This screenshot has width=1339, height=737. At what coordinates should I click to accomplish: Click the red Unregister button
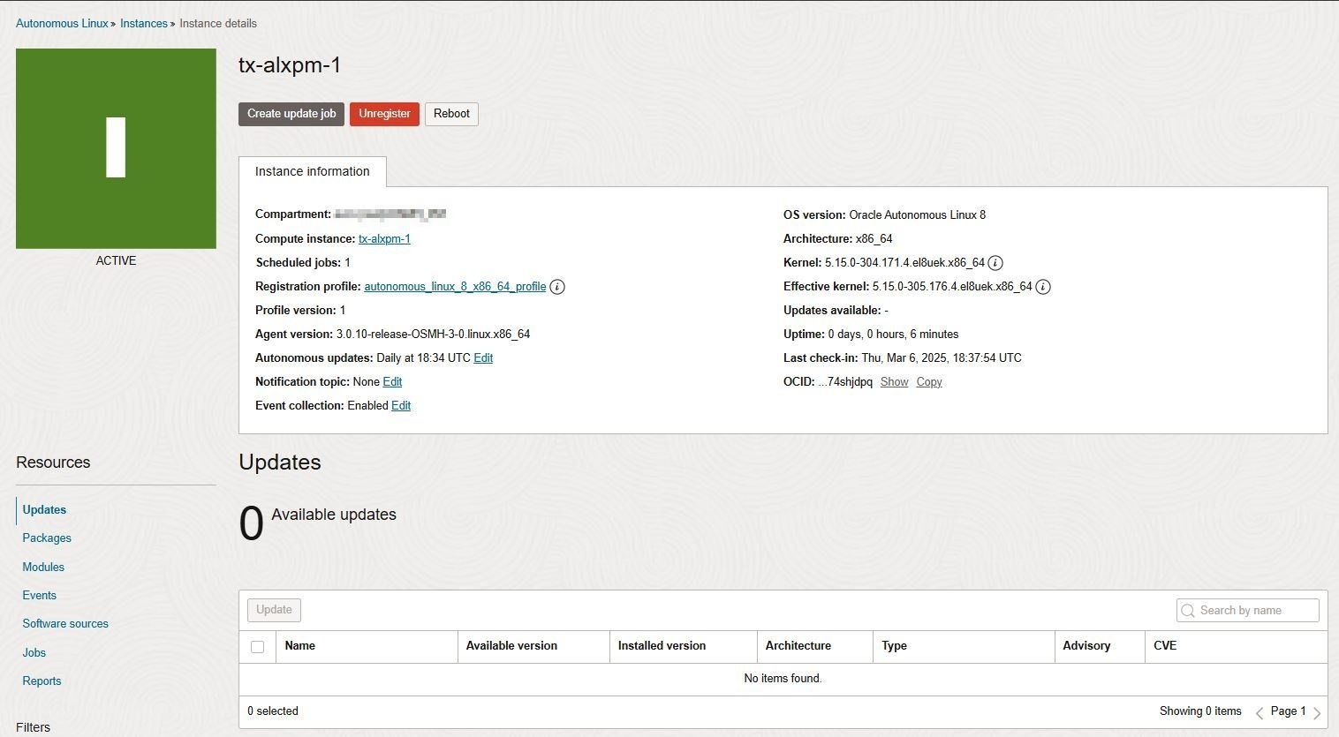click(384, 114)
